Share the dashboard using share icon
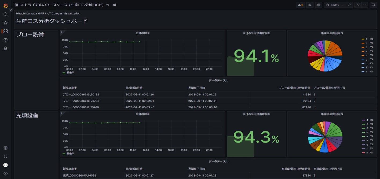380x179 pixels. point(114,5)
